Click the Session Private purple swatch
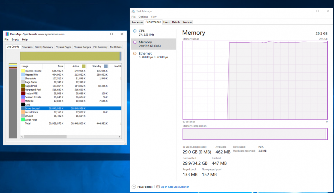The image size is (334, 193). [x=23, y=97]
